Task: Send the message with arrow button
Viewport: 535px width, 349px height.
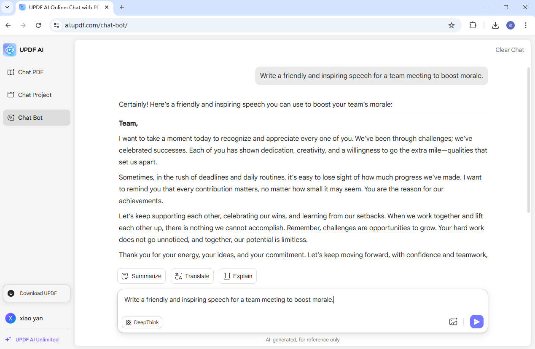Action: tap(477, 322)
